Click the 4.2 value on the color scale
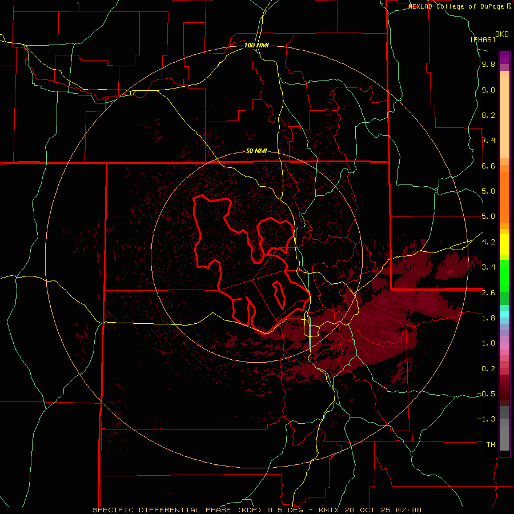Viewport: 514px width, 514px height. click(x=488, y=242)
